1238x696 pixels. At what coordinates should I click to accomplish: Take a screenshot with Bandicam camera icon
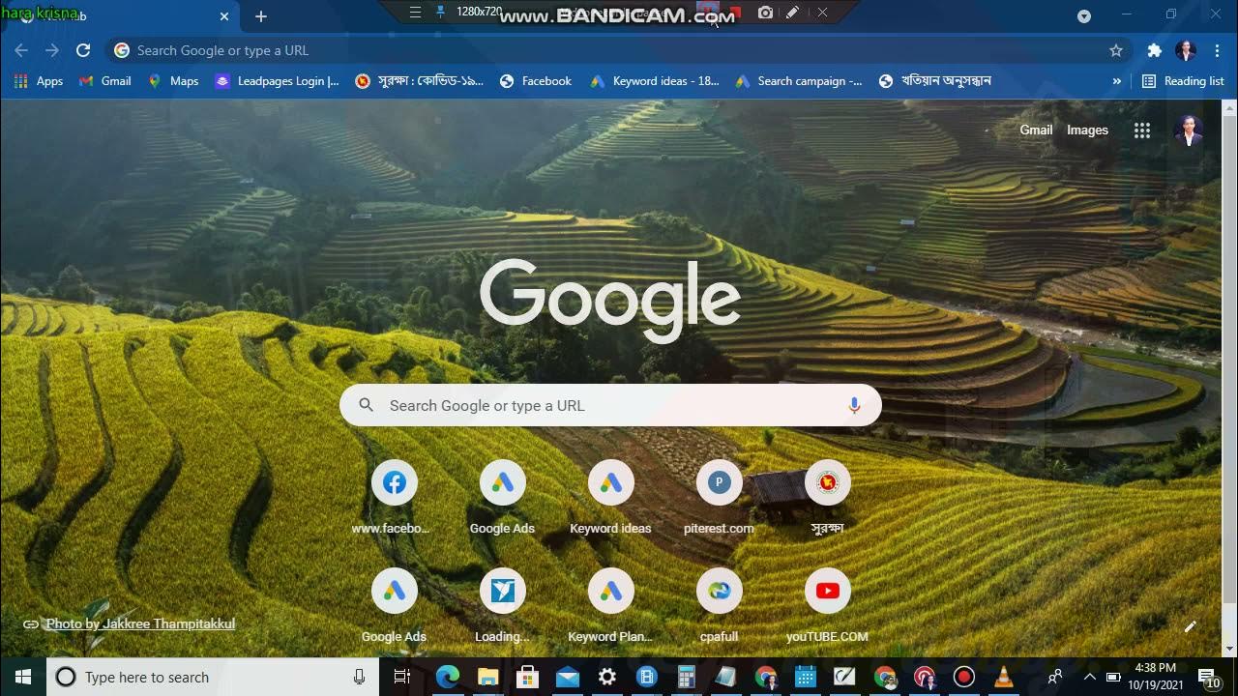click(x=765, y=13)
